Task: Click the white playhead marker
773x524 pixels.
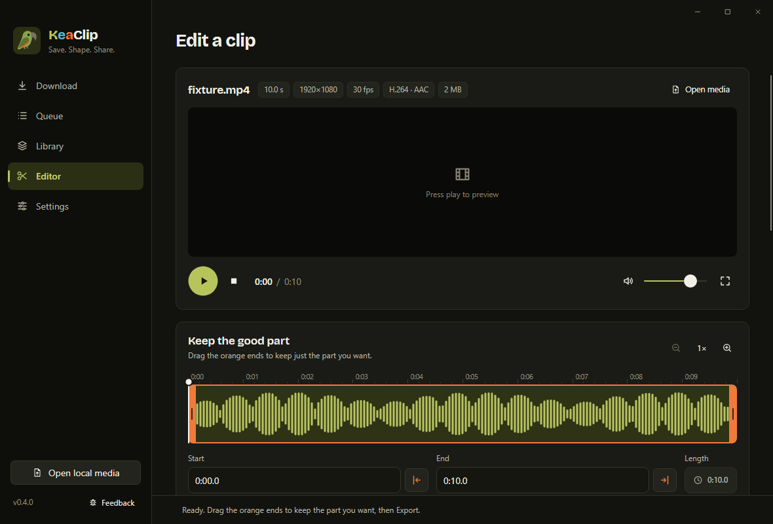Action: pos(189,382)
